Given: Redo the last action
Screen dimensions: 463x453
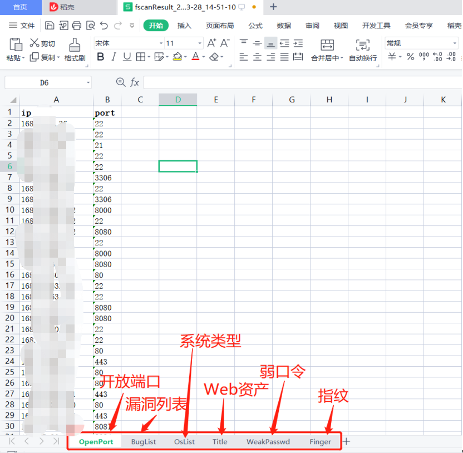Looking at the screenshot, I should point(118,26).
